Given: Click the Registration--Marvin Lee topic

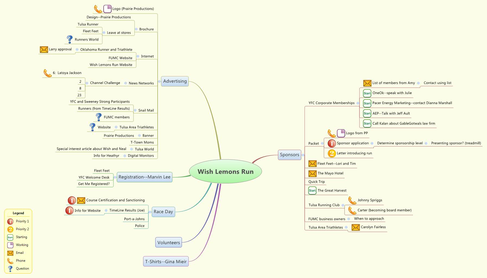Looking at the screenshot, I should (145, 177).
